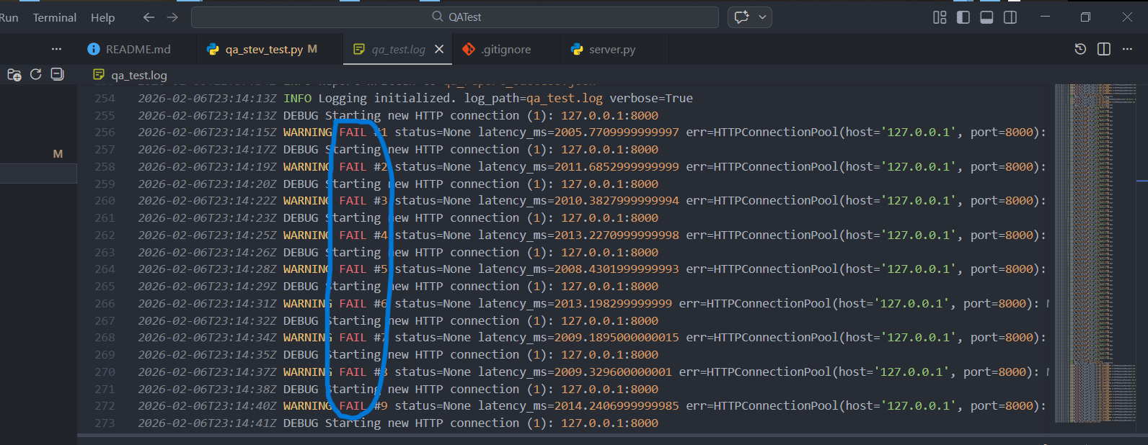This screenshot has width=1148, height=445.
Task: Split the editor right
Action: pos(1104,49)
